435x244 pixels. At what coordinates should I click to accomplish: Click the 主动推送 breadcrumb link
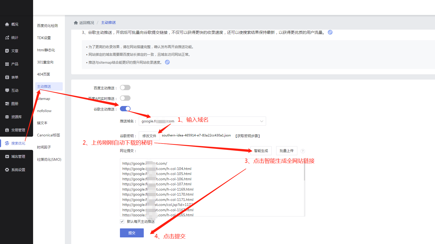pos(109,23)
